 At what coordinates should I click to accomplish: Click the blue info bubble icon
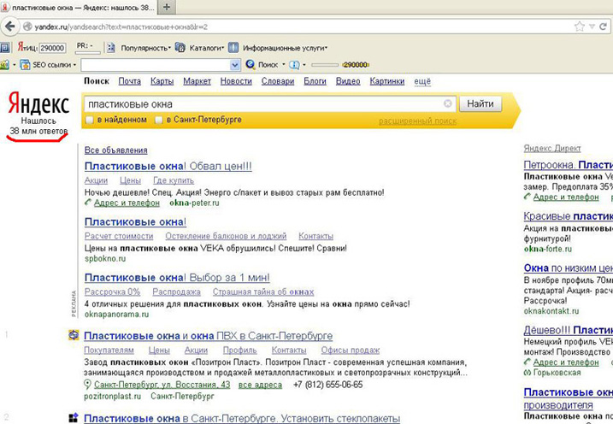click(294, 64)
